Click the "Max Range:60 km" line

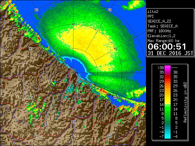[x=163, y=41]
